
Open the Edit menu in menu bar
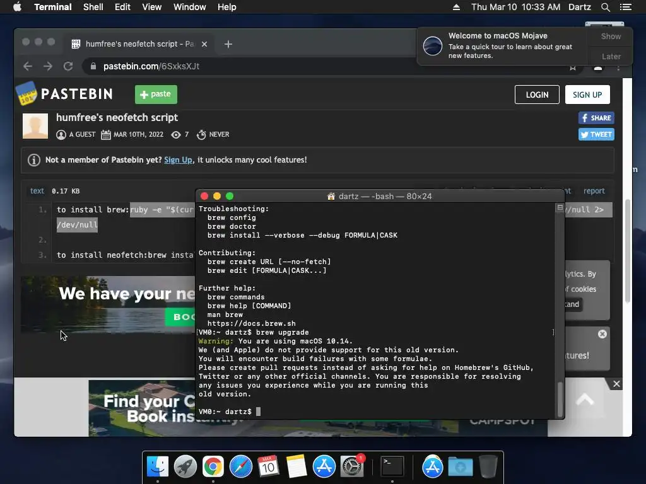[x=122, y=7]
